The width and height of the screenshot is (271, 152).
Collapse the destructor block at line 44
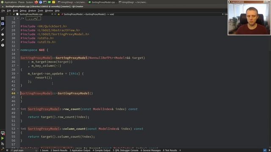coord(18,93)
